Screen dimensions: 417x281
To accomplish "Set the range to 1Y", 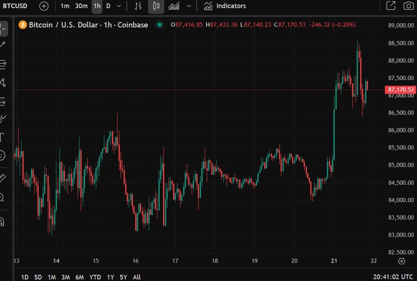I will (110, 277).
